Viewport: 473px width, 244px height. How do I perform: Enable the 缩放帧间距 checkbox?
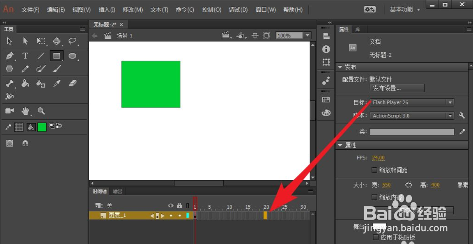[375, 170]
